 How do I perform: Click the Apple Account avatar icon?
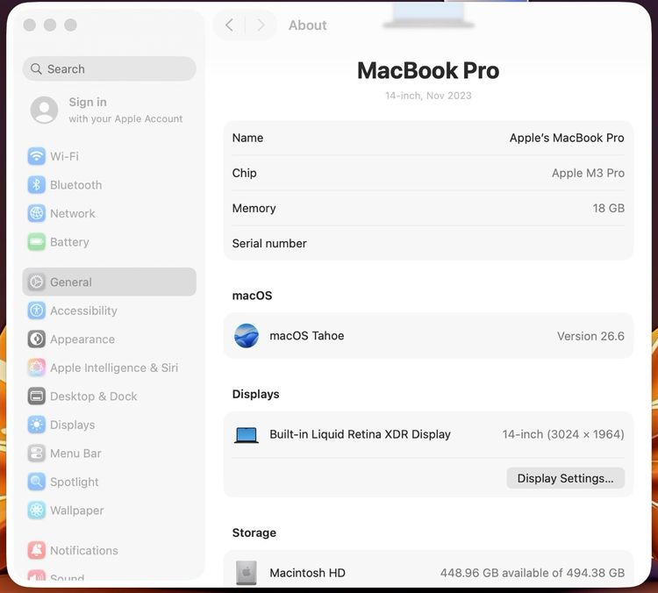[x=44, y=110]
